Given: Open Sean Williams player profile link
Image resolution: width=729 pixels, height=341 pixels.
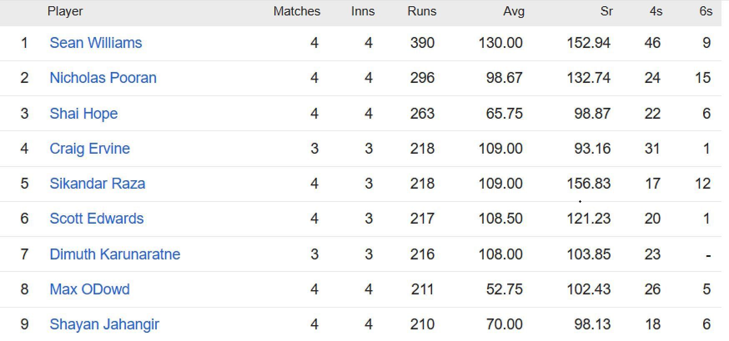Looking at the screenshot, I should [96, 43].
